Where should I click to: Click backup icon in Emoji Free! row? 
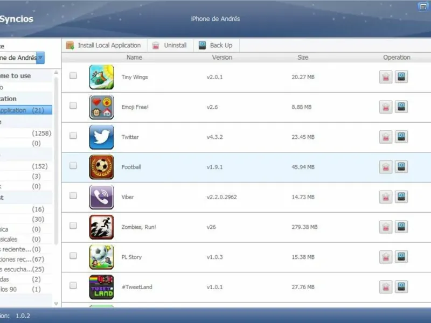(x=401, y=107)
